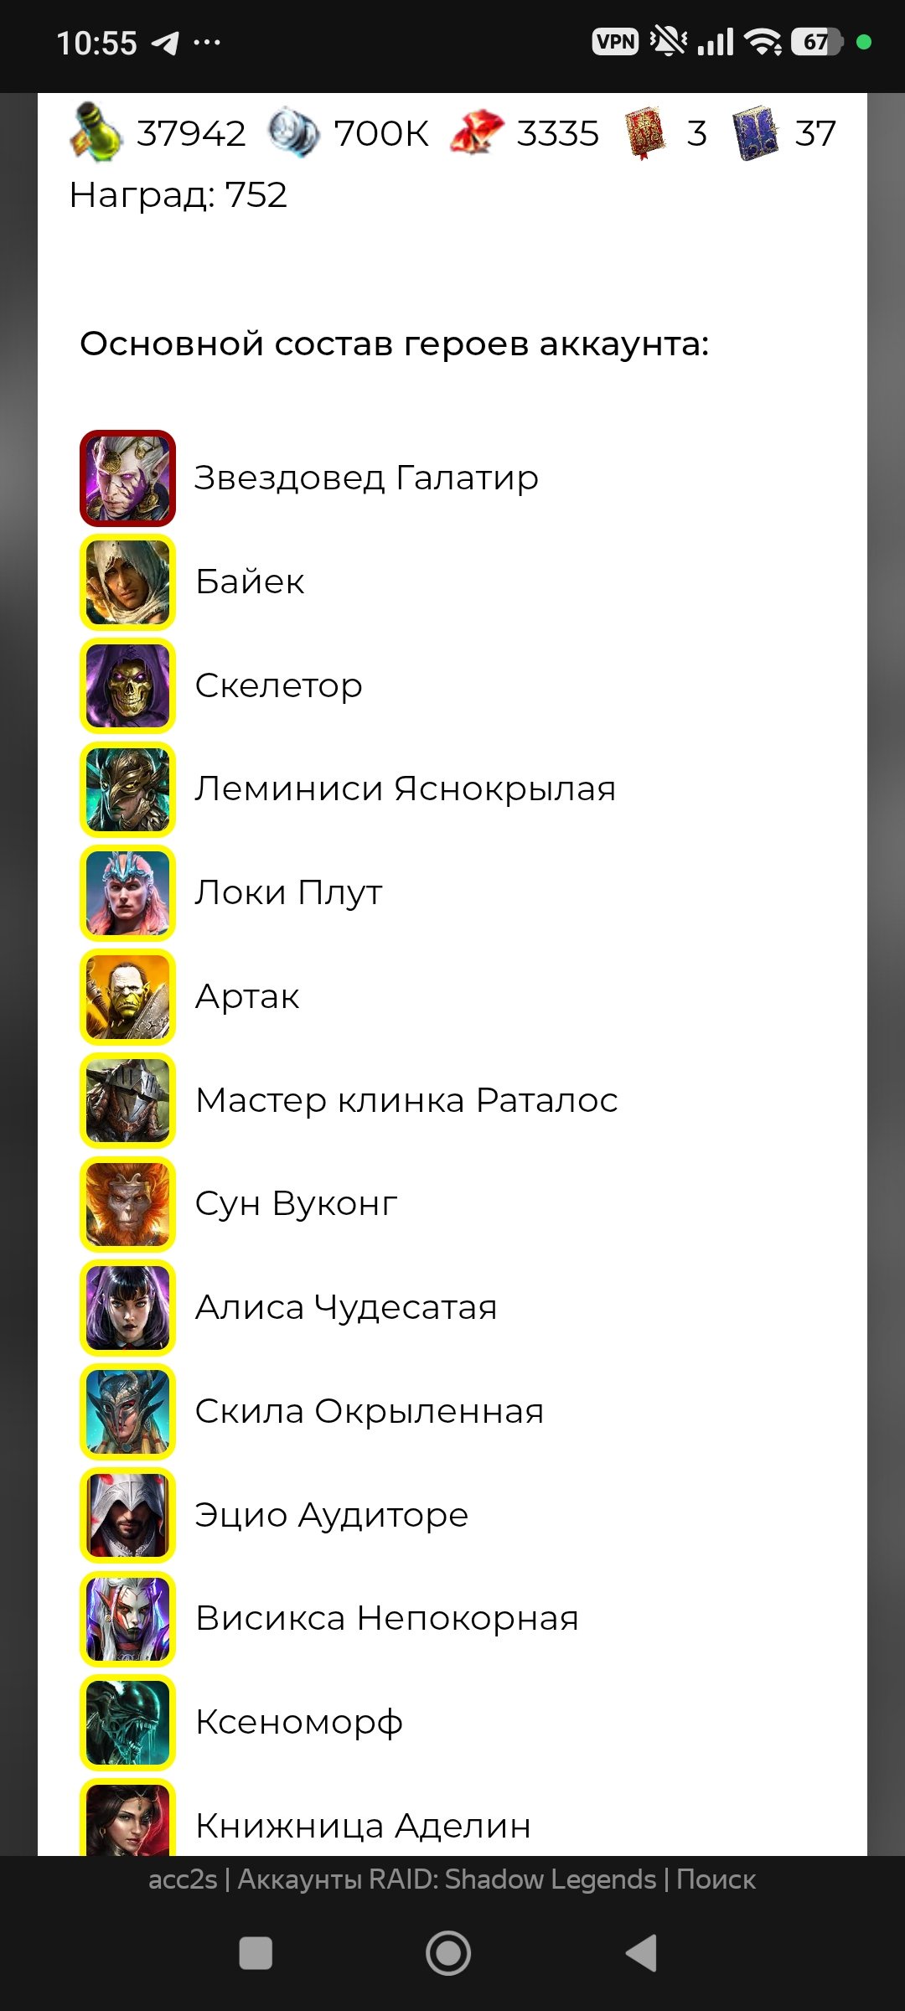Open the Ксеноморф alien portrait
Viewport: 905px width, 2011px height.
pyautogui.click(x=127, y=1723)
